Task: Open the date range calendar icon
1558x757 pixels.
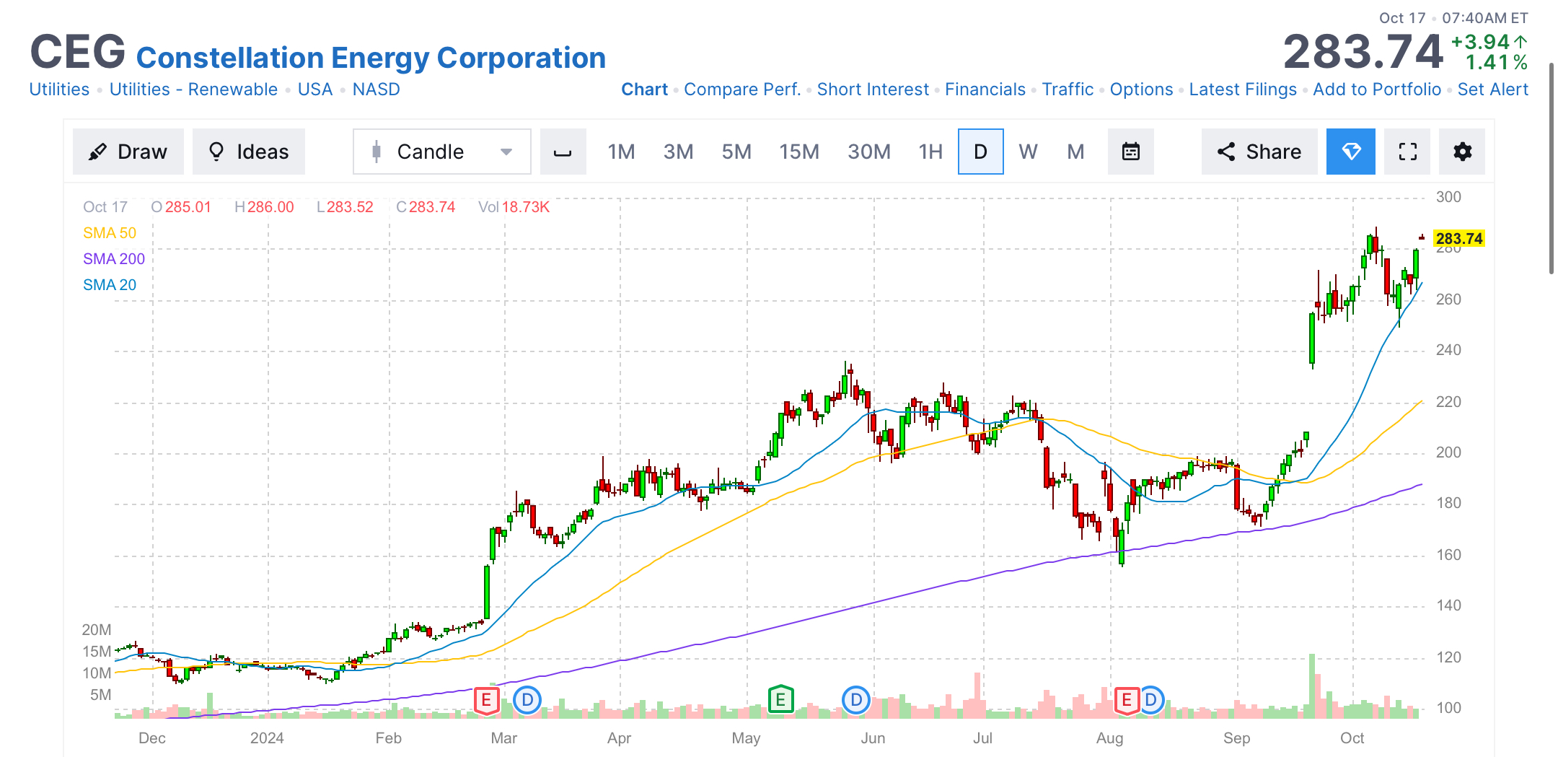Action: 1130,152
